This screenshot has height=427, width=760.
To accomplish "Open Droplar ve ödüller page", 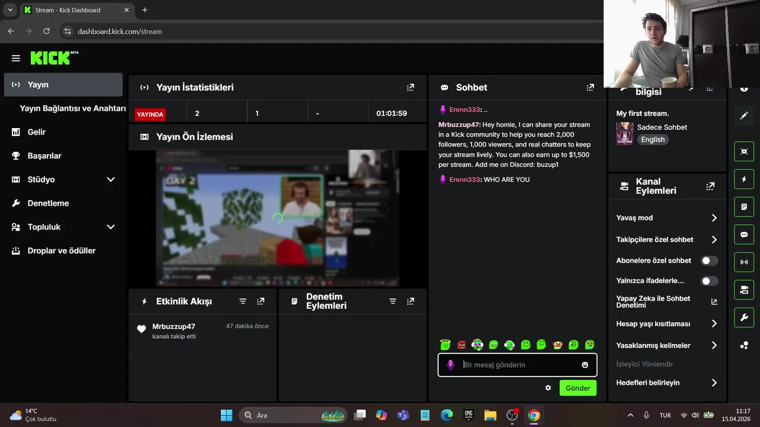I will coord(63,250).
